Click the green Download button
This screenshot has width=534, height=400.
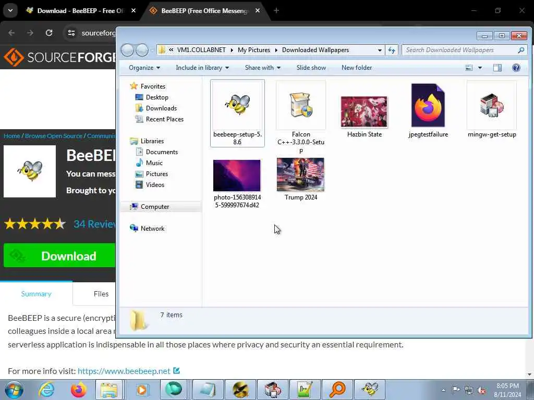pyautogui.click(x=59, y=255)
